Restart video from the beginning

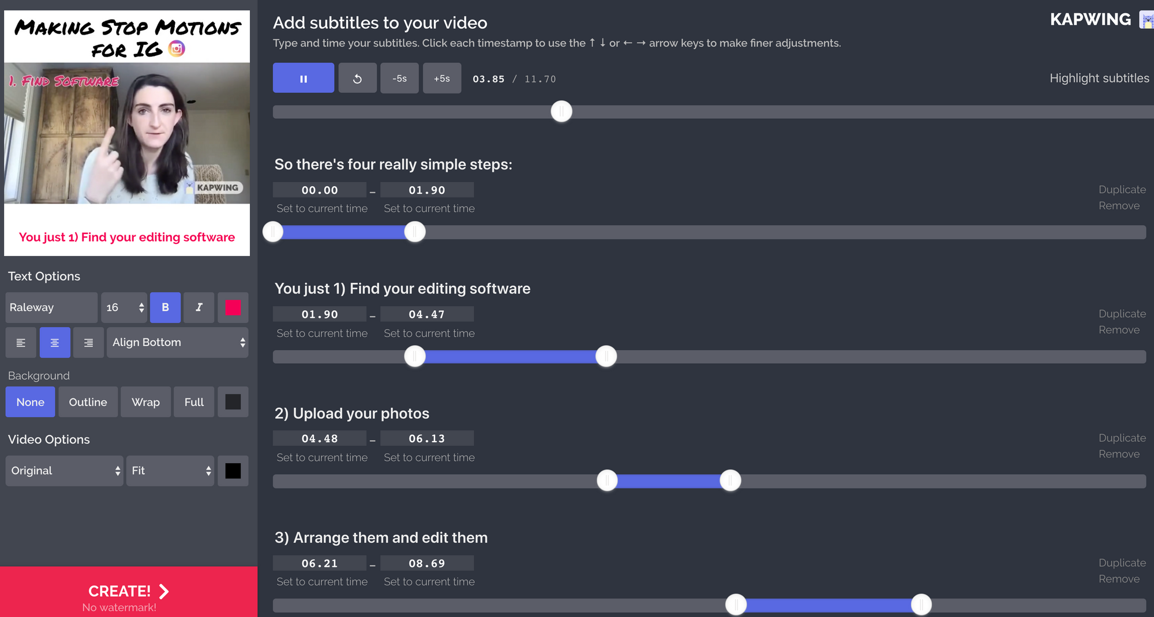[357, 78]
